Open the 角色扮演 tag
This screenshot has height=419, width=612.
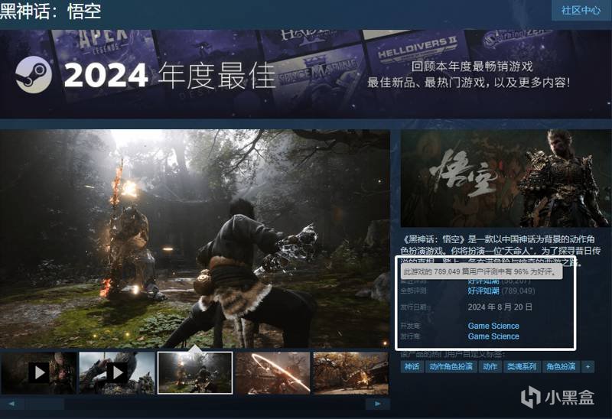561,367
